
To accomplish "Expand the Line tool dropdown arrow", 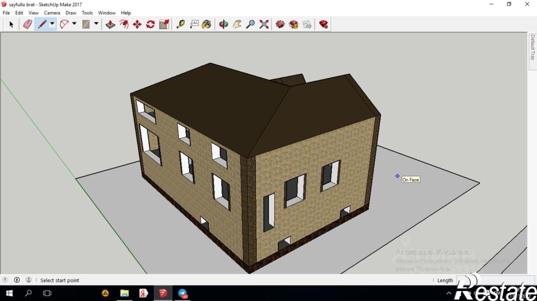I will coord(52,24).
